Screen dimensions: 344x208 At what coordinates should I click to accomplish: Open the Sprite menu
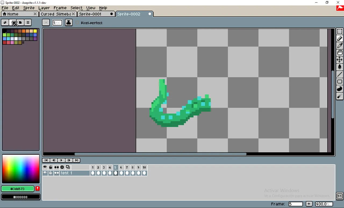(x=29, y=8)
